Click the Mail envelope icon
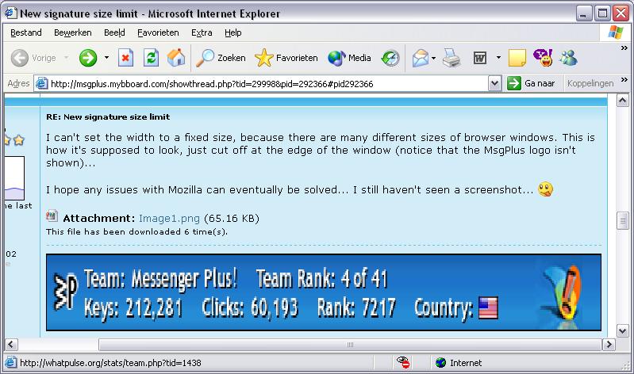 [420, 58]
